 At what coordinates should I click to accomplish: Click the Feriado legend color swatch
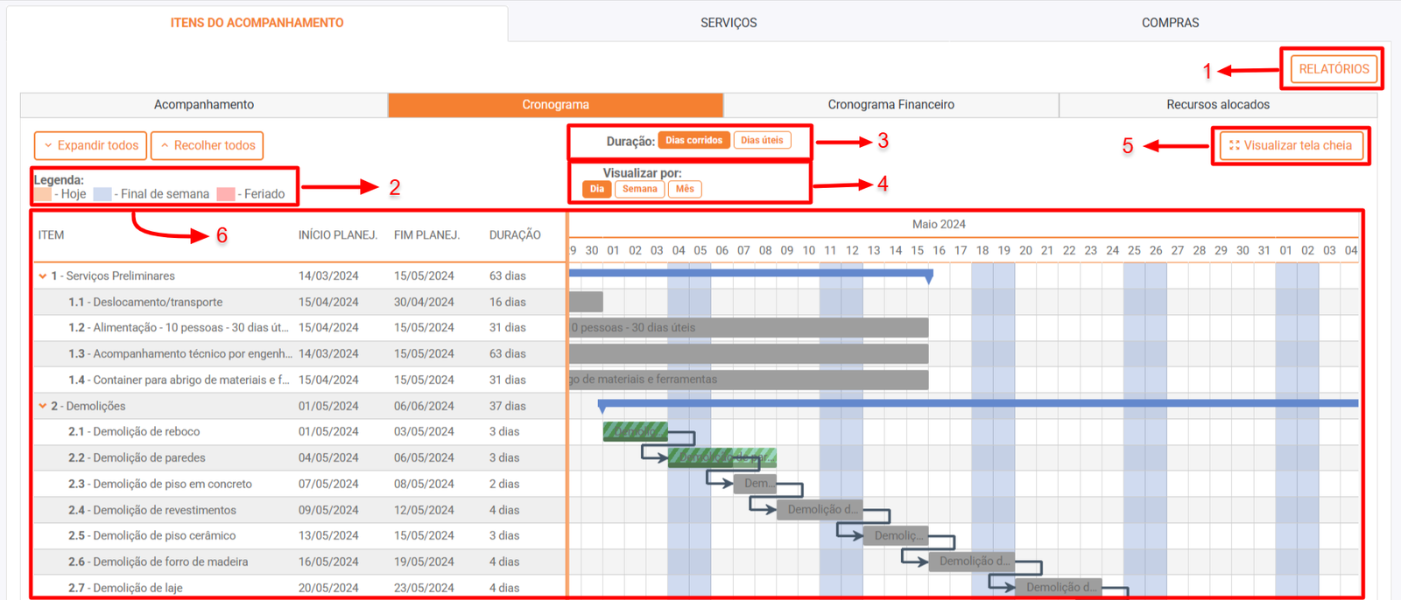coord(226,194)
